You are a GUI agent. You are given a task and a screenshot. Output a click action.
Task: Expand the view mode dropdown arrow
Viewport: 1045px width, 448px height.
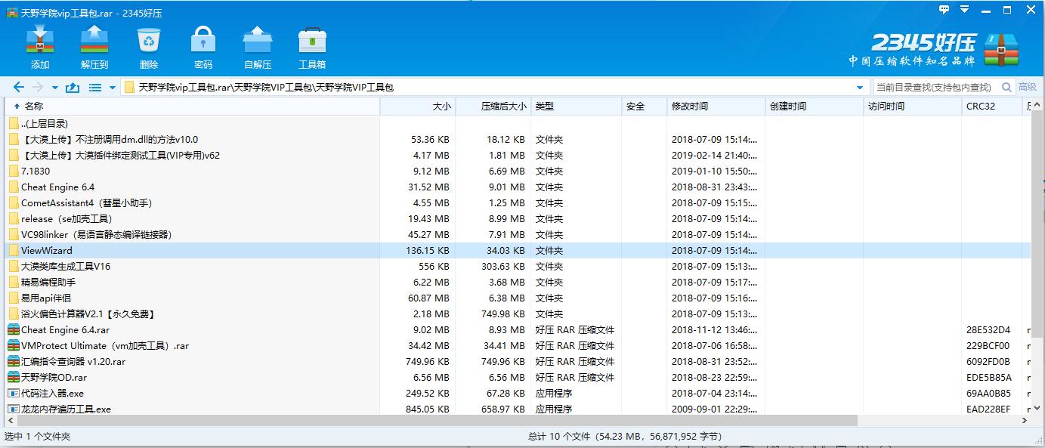click(x=113, y=88)
